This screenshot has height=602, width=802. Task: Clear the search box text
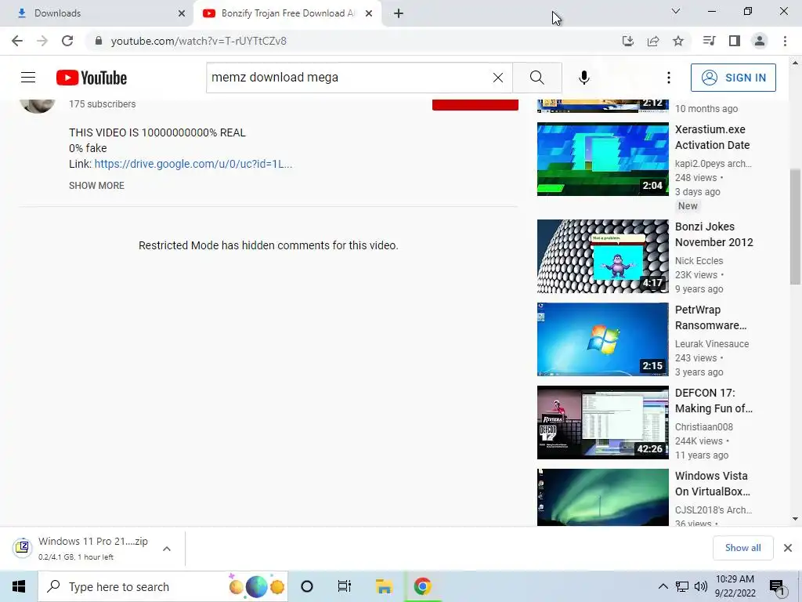click(x=497, y=78)
